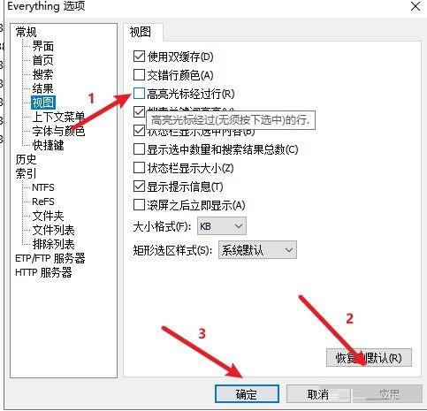Open NTFS index settings
Screen dimensions: 427x411
tap(43, 187)
